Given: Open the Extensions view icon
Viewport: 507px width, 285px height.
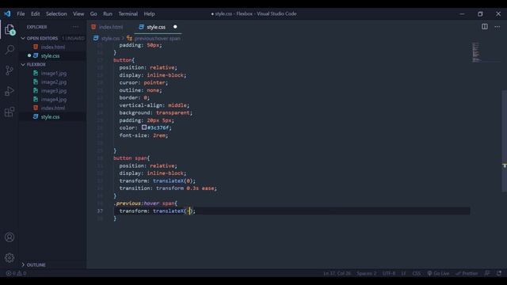Looking at the screenshot, I should 10,112.
